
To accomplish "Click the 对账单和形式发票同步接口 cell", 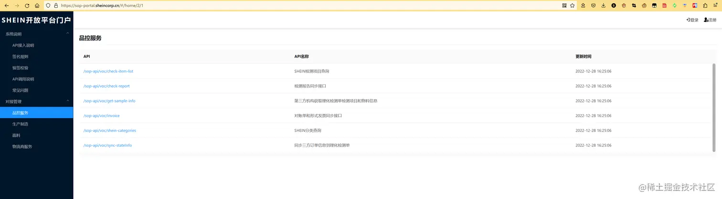I will [x=318, y=116].
